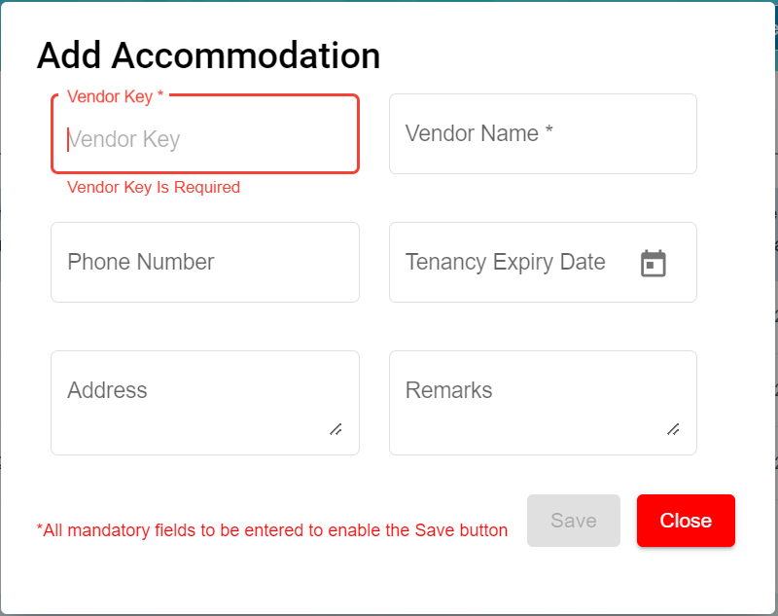
Task: Click the "Add Accommodation" dialog heading
Action: pos(208,55)
